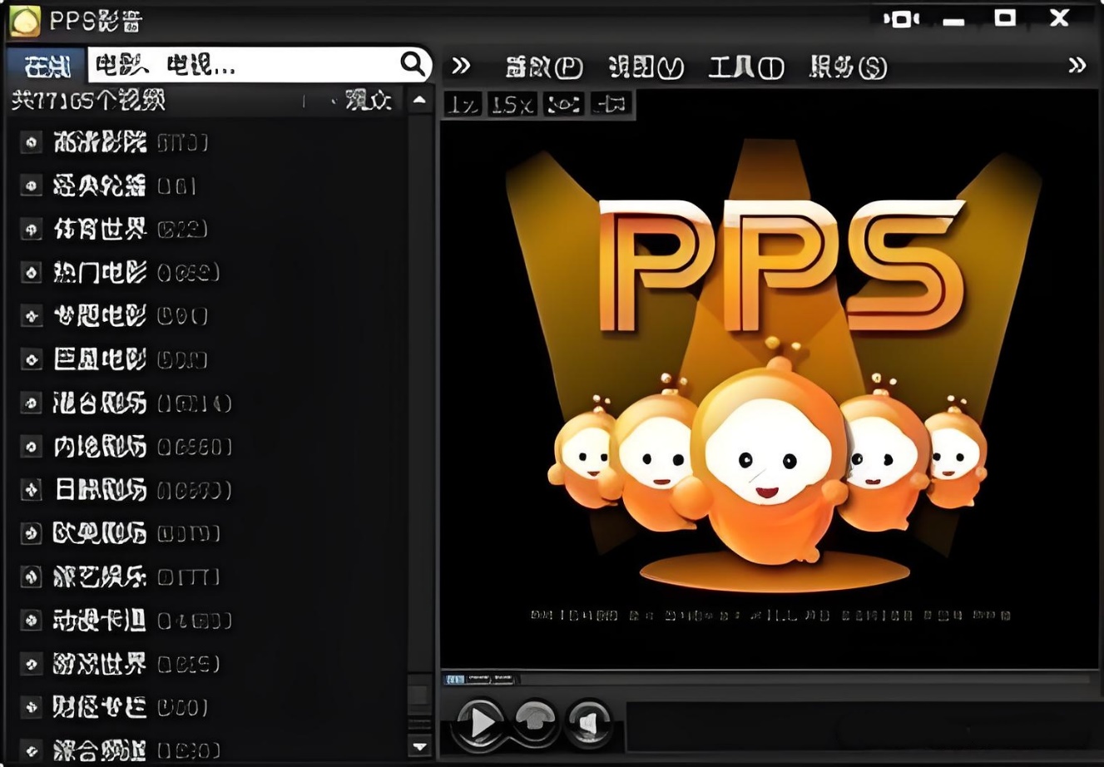Select the 体育世界 row text
The height and width of the screenshot is (767, 1104).
(x=100, y=229)
